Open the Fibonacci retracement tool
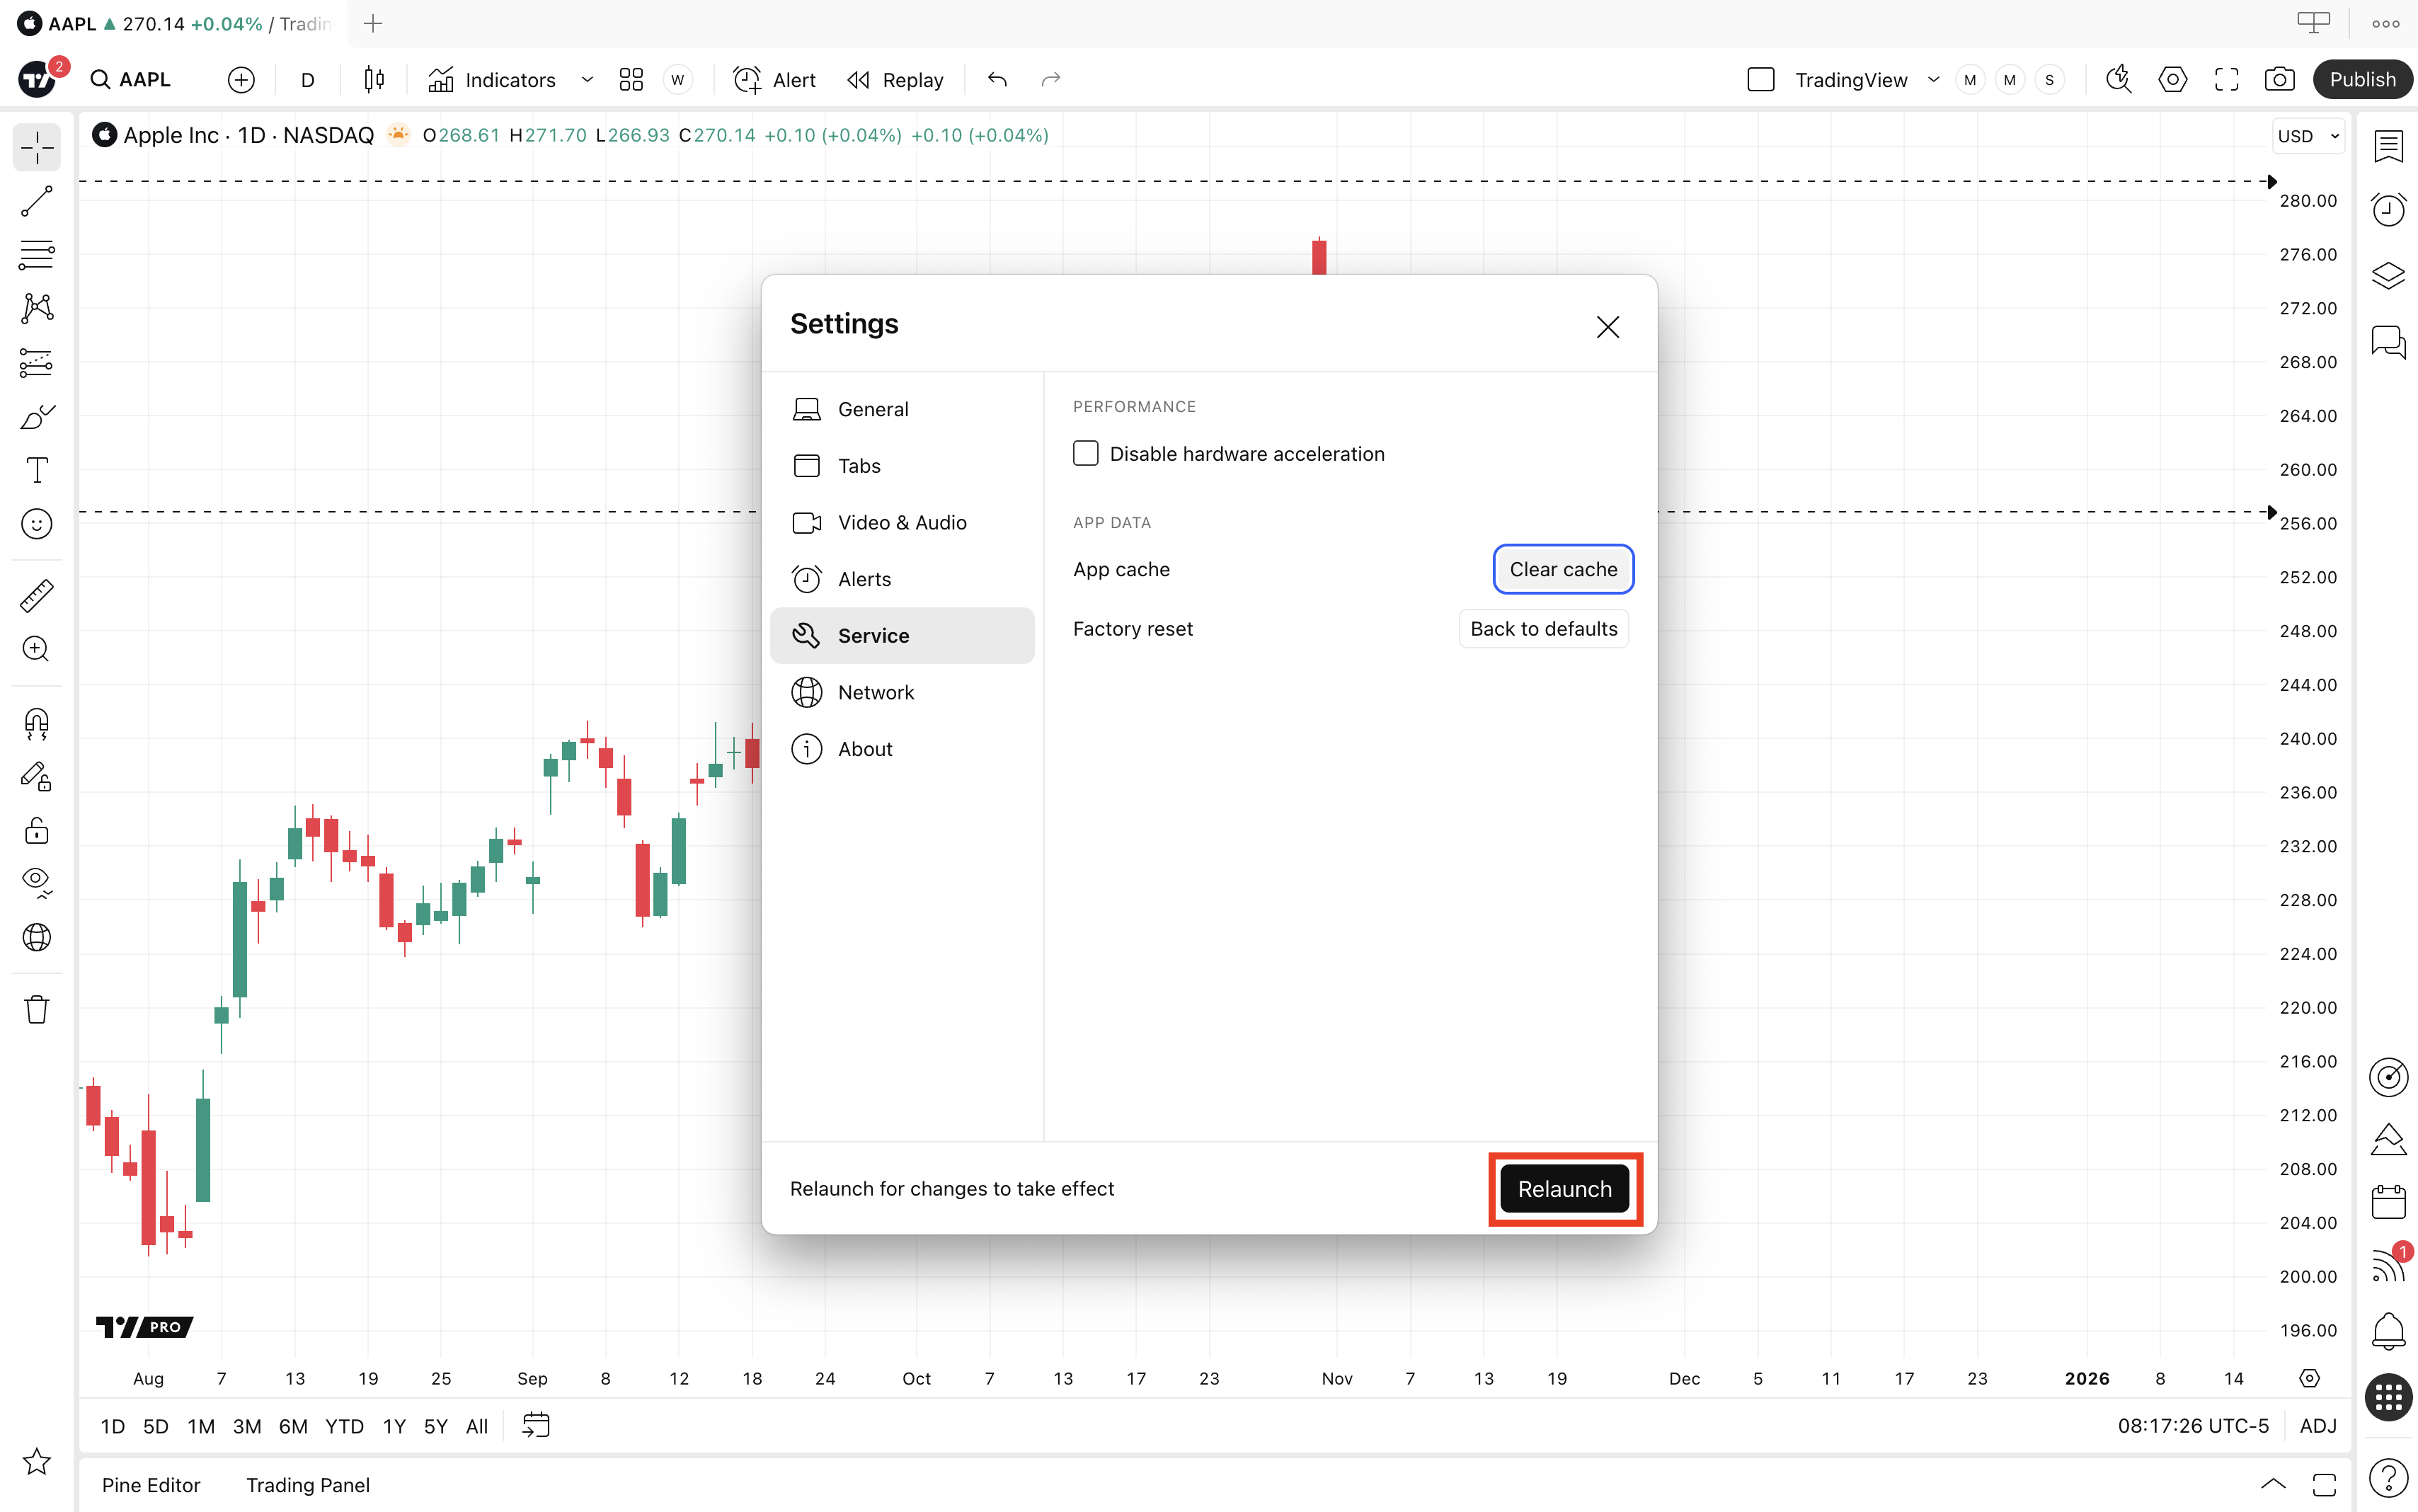Viewport: 2418px width, 1512px height. (37, 255)
